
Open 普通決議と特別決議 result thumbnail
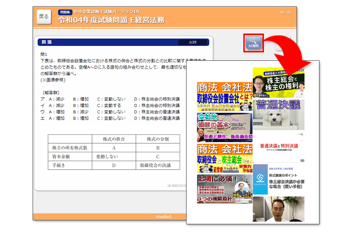point(279,147)
